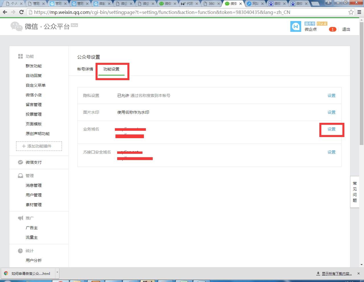Bookmark this page with the star icon
Viewport: 364px width, 282px height.
pos(351,12)
